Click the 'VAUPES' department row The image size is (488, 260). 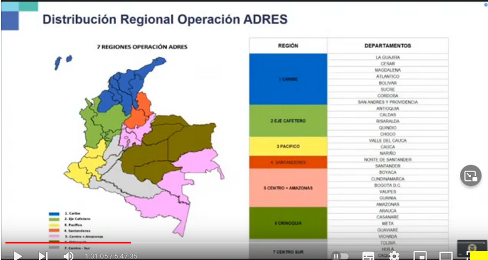pos(388,191)
